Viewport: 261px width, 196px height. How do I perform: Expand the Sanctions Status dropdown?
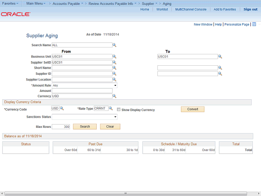click(x=84, y=117)
